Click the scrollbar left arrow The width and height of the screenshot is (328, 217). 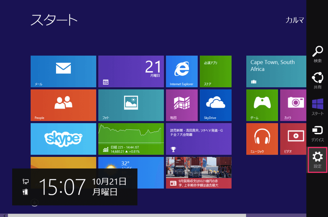coord(4,215)
